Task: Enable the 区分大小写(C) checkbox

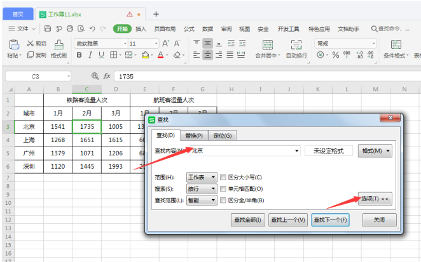Action: point(223,177)
